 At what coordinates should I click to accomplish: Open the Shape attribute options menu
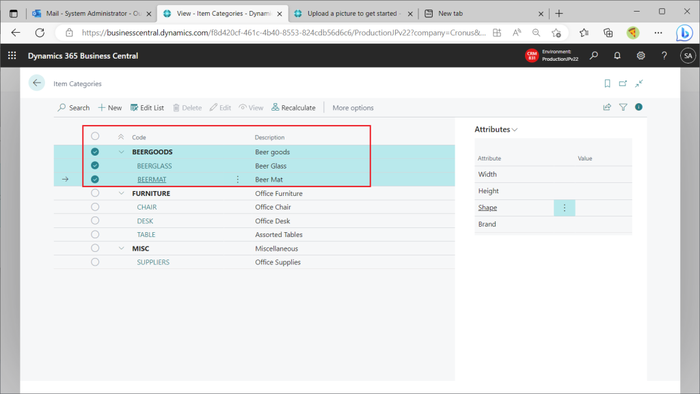pos(564,208)
